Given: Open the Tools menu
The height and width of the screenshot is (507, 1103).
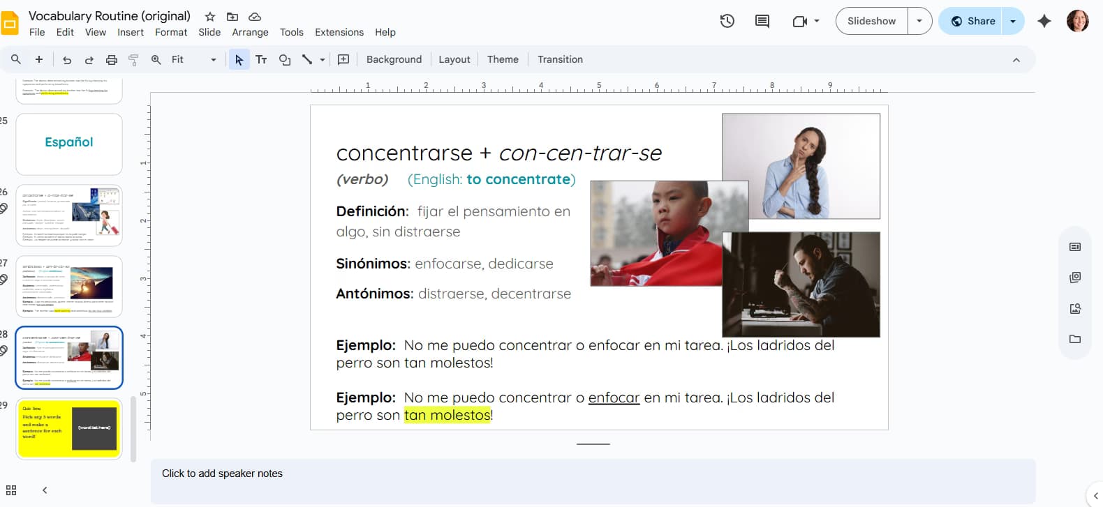Looking at the screenshot, I should pyautogui.click(x=292, y=32).
